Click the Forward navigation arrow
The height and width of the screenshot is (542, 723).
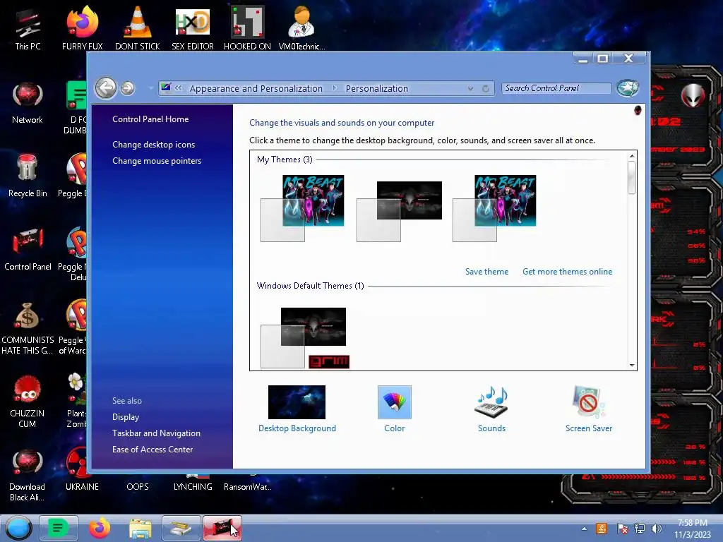point(128,88)
